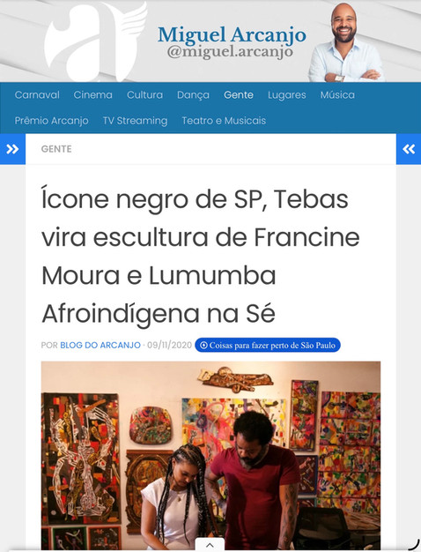421x552 pixels.
Task: Expand the left sidebar double-arrow icon
Action: tap(12, 149)
